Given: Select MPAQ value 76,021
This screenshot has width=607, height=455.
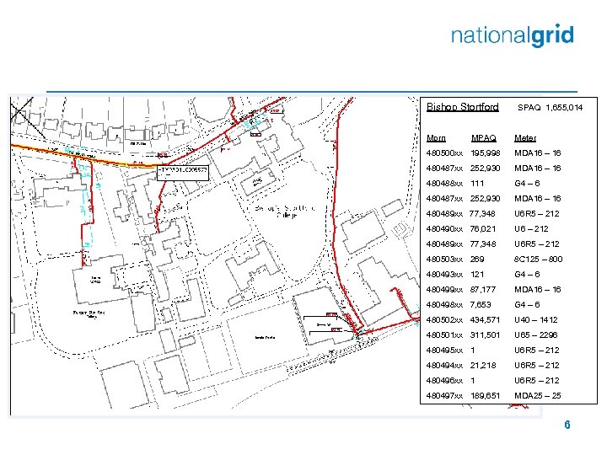Looking at the screenshot, I should pos(483,229).
